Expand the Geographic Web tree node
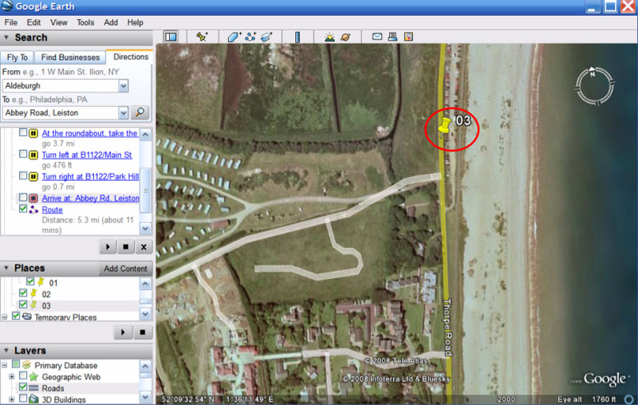 click(x=12, y=376)
